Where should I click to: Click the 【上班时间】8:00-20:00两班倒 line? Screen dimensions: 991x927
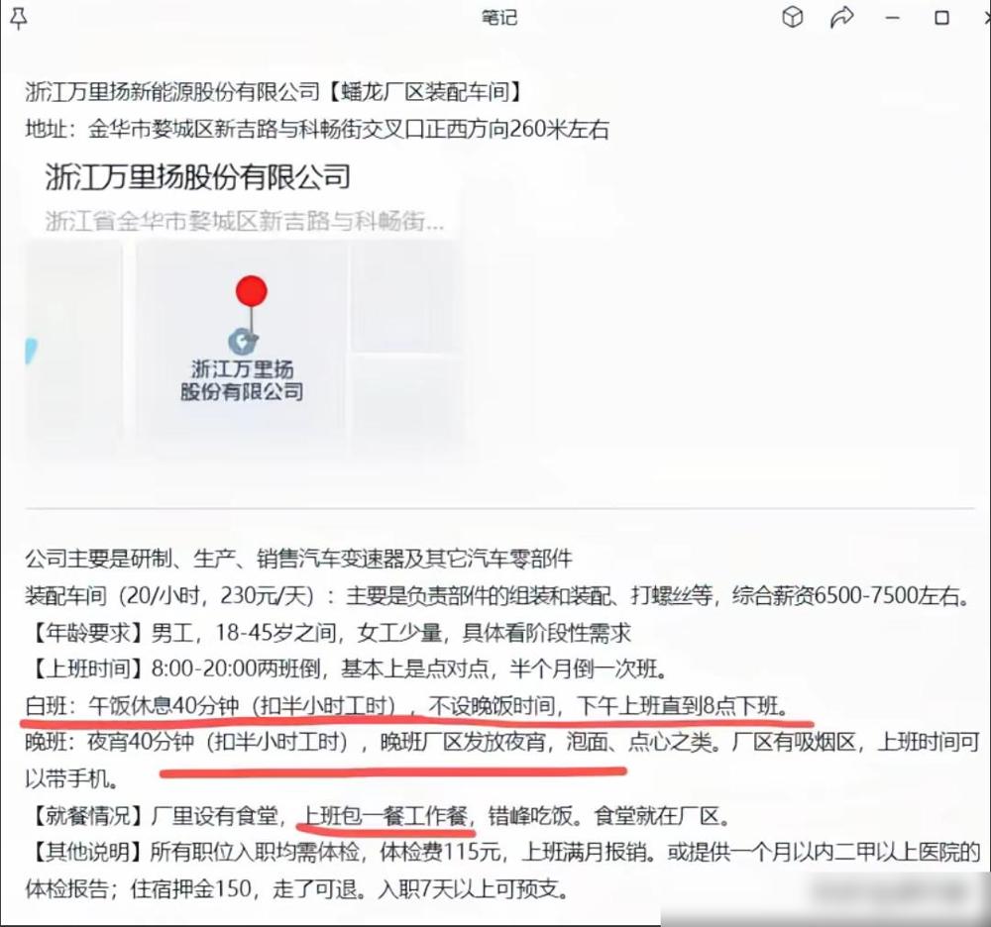click(346, 669)
